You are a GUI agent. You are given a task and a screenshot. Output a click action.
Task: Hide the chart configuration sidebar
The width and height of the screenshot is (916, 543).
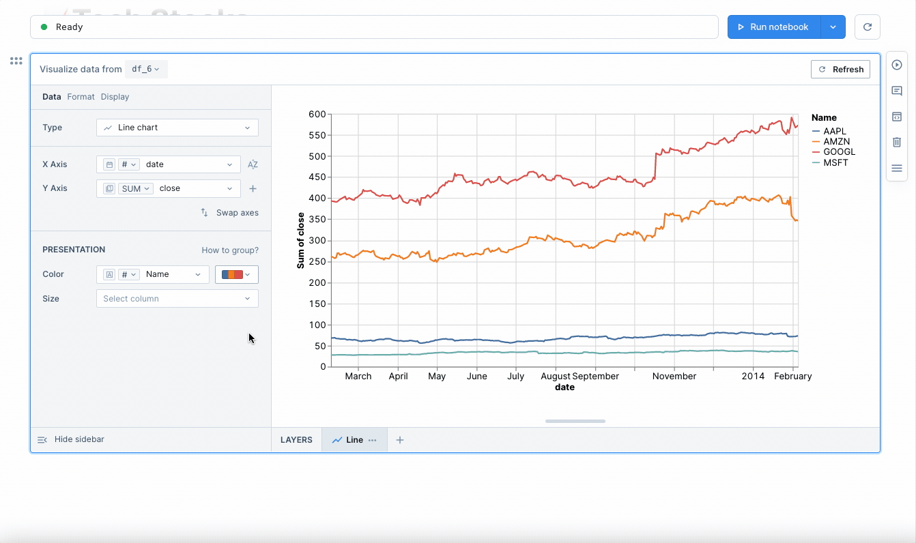pyautogui.click(x=71, y=439)
